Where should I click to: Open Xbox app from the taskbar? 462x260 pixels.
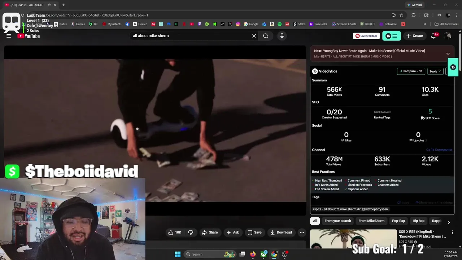tap(264, 254)
